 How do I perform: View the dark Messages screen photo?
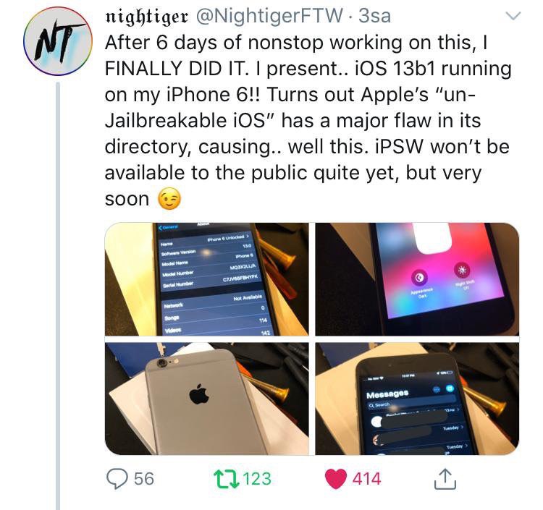pos(417,399)
